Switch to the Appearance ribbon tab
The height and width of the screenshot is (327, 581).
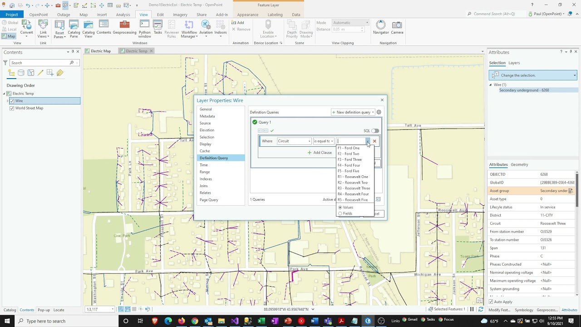[x=247, y=15]
